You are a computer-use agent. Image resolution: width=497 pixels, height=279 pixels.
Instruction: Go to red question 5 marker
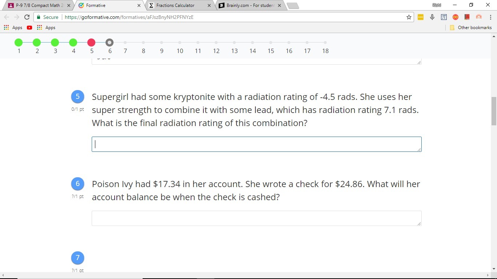coord(91,43)
